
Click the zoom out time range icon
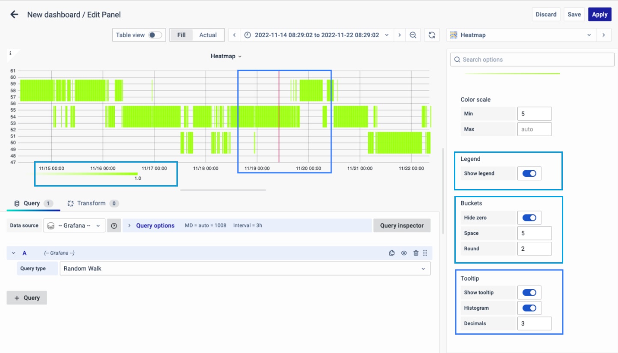pos(413,35)
